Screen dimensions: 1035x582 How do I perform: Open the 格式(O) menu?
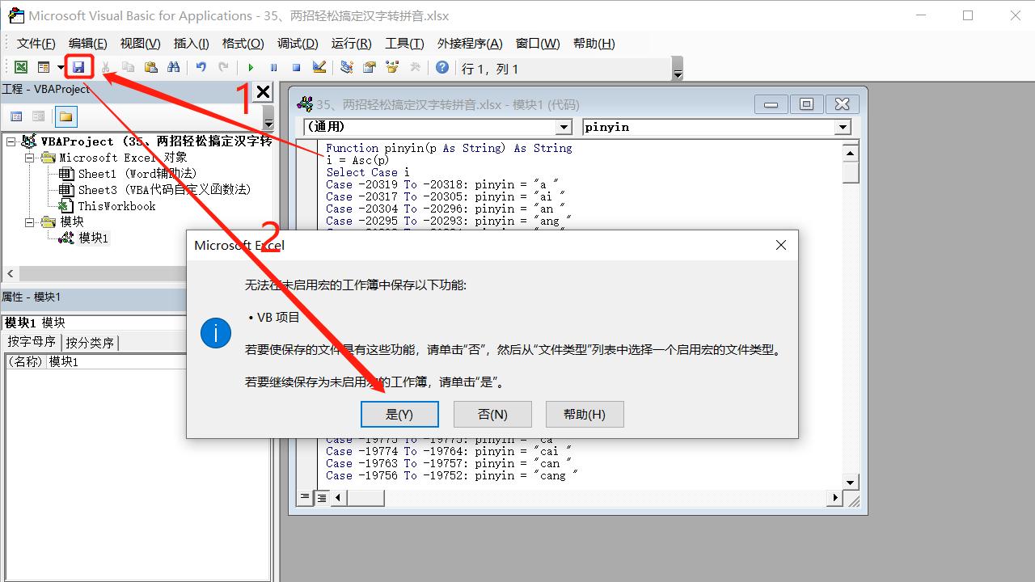[243, 44]
